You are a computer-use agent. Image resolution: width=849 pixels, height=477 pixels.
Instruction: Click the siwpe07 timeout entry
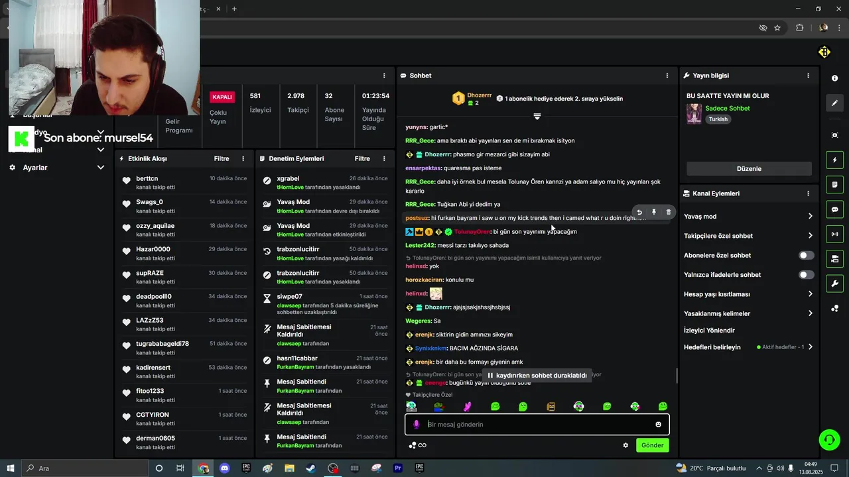289,297
